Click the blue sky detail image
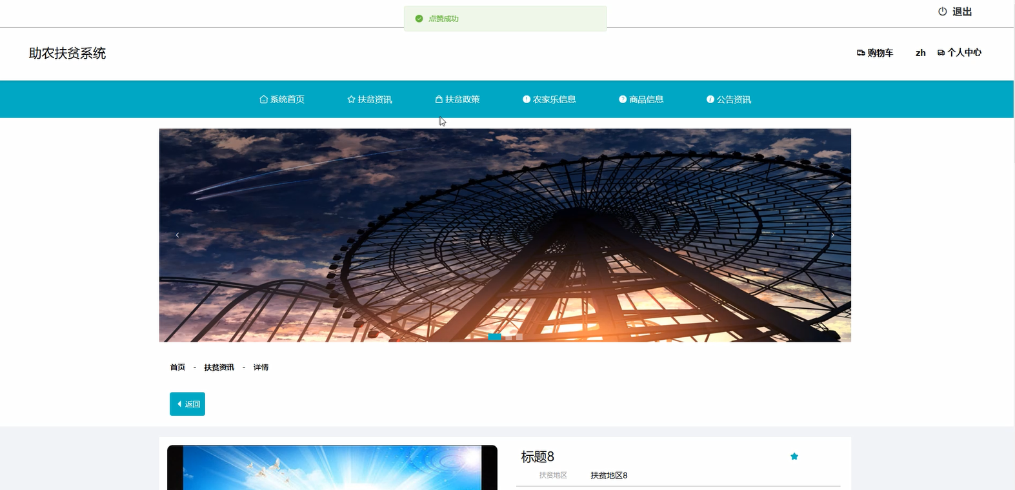This screenshot has height=490, width=1015. click(x=332, y=467)
